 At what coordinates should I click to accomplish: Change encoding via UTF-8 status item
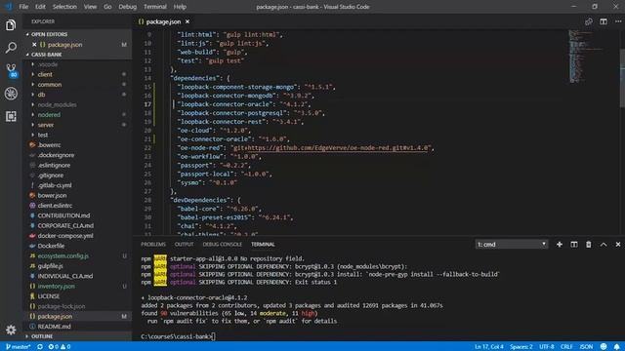[547, 347]
